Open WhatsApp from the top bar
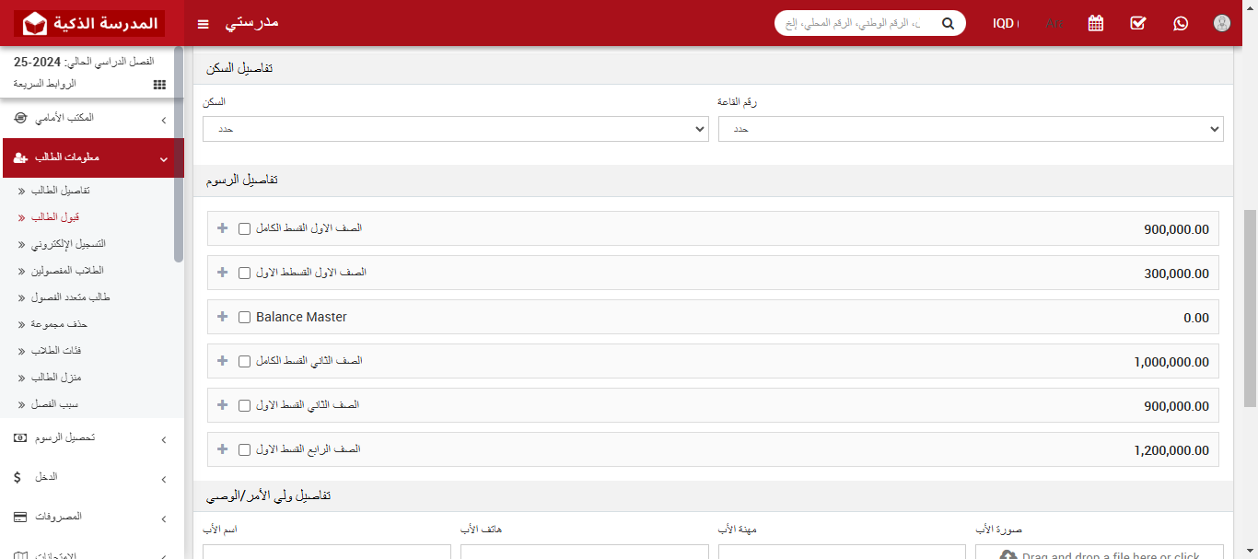The height and width of the screenshot is (559, 1258). [x=1181, y=23]
